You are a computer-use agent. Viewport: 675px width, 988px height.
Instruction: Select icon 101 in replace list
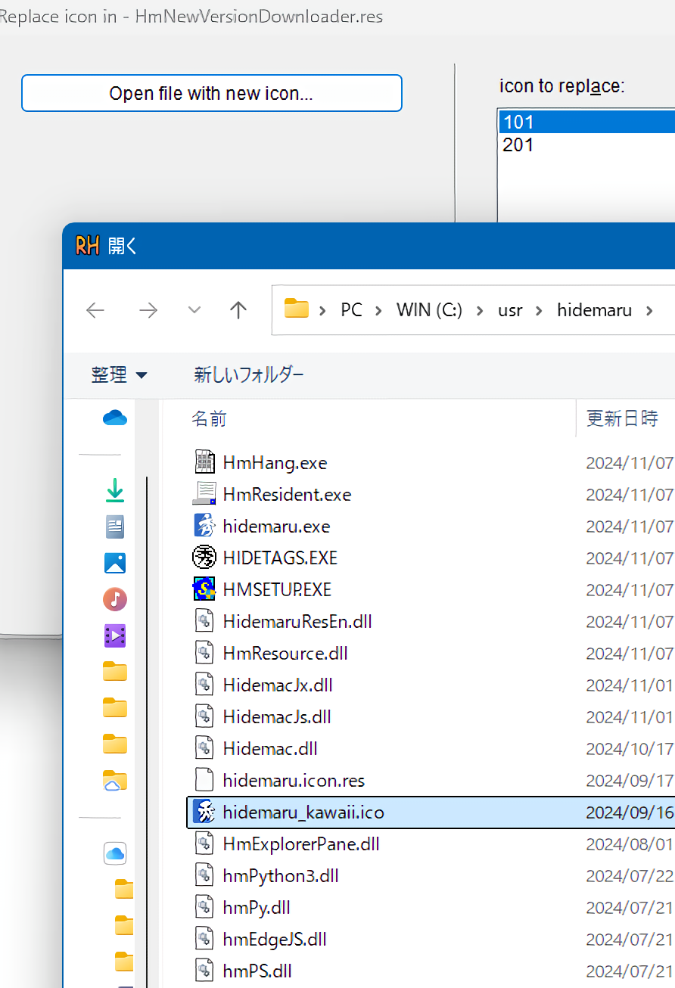(518, 122)
